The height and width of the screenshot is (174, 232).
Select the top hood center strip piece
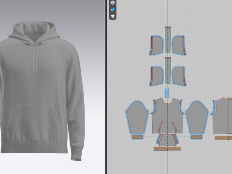click(168, 40)
